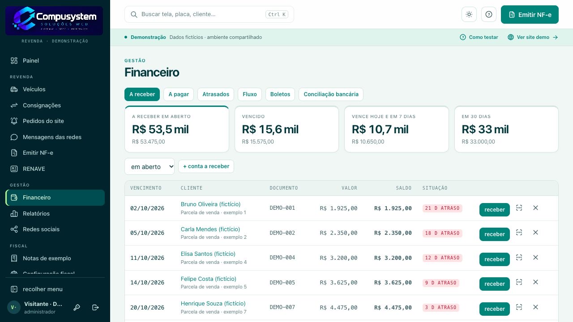Click receber for Henrique Souza row

tap(495, 309)
